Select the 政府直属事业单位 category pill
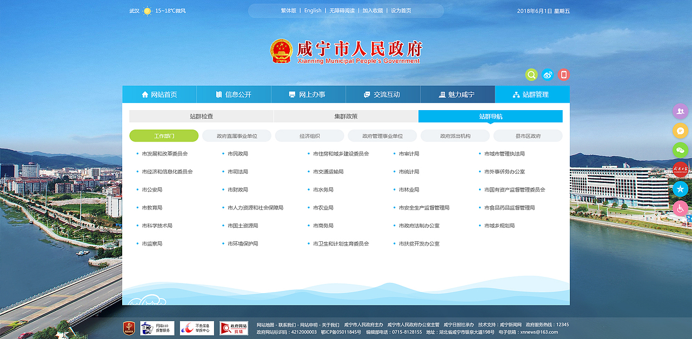 point(237,136)
